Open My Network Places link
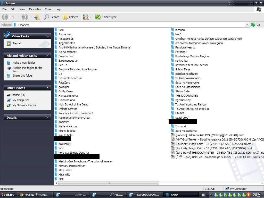This screenshot has width=264, height=198. point(24,105)
